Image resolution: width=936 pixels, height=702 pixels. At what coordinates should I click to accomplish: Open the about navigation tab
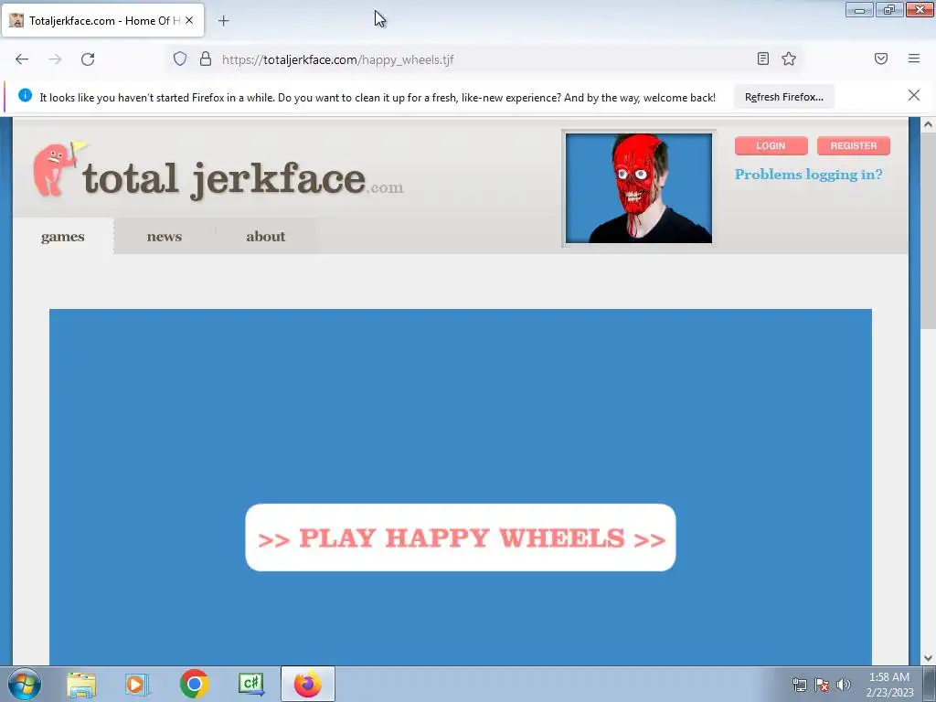tap(266, 237)
